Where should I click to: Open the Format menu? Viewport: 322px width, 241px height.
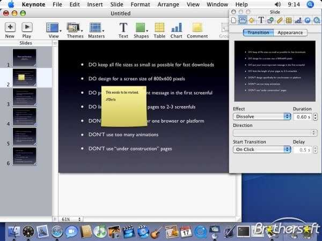point(140,4)
